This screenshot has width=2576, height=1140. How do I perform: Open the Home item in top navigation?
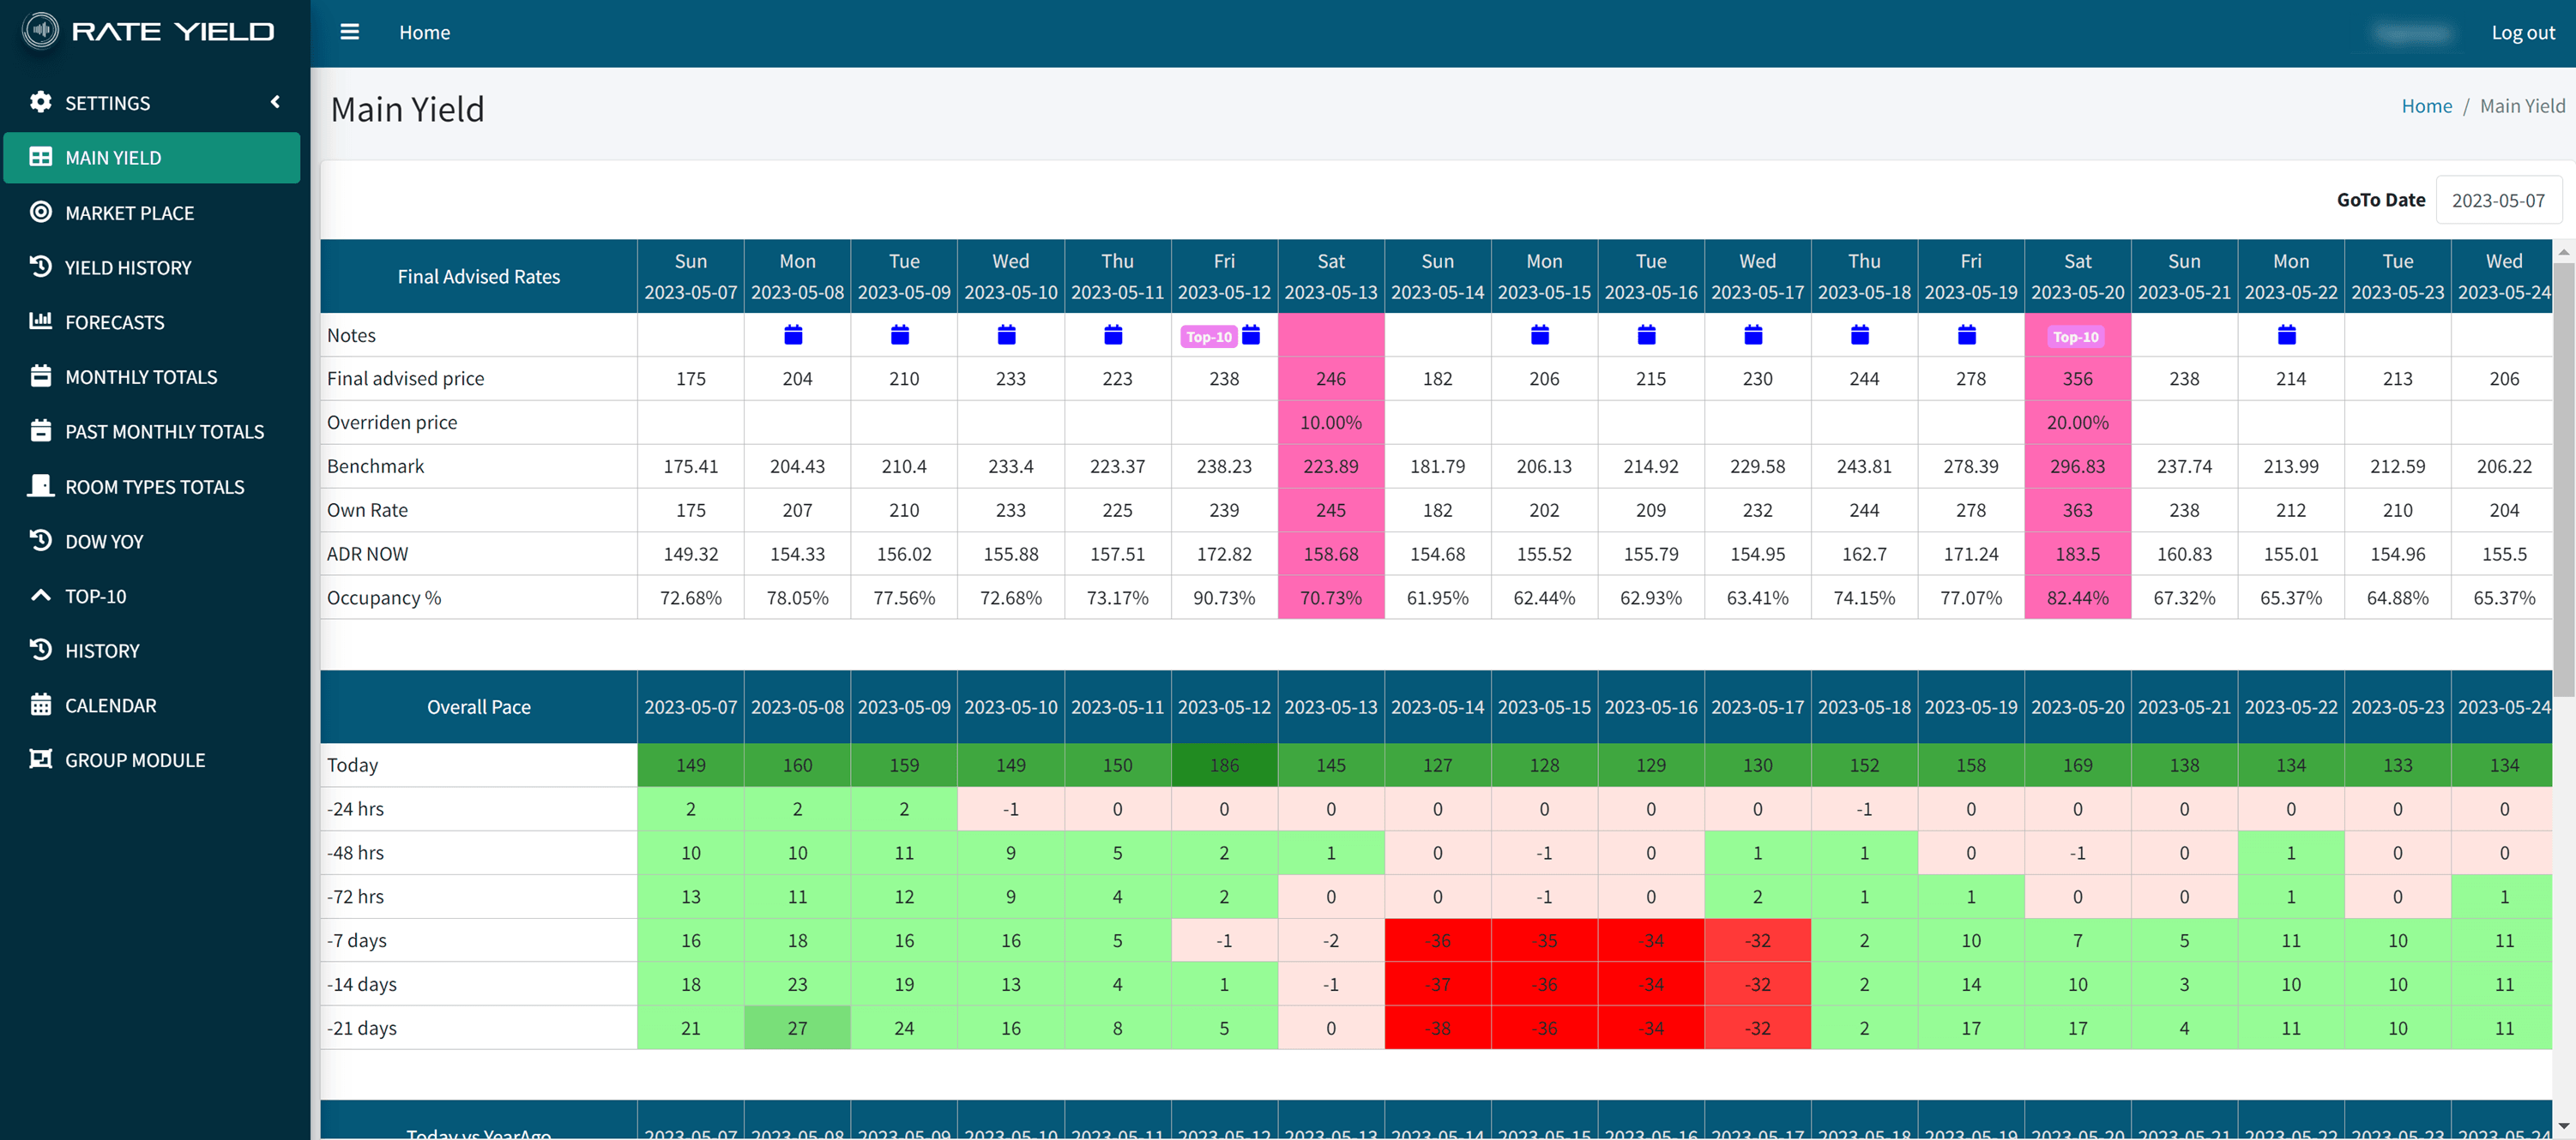(424, 32)
